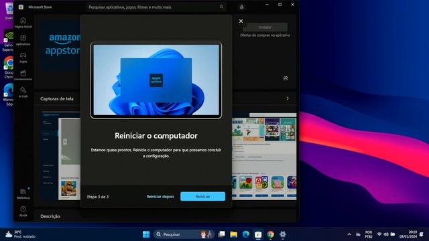Open Jogos section in Store sidebar
Viewport: 429px width, 241px height.
[x=23, y=58]
